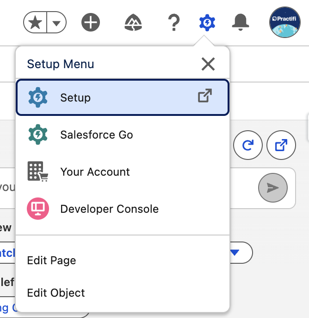Click the green Salesforce Go gear icon
Screen dimensions: 309x318
click(38, 134)
